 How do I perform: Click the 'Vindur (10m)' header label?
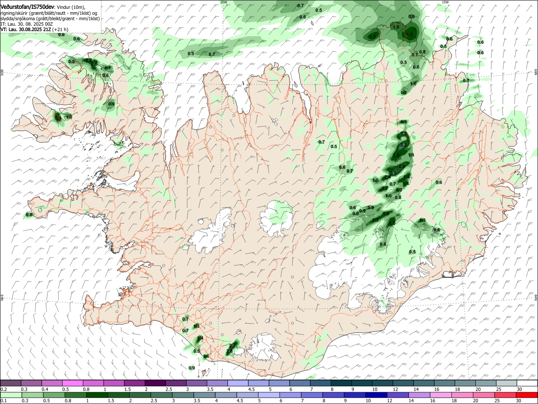pos(71,7)
